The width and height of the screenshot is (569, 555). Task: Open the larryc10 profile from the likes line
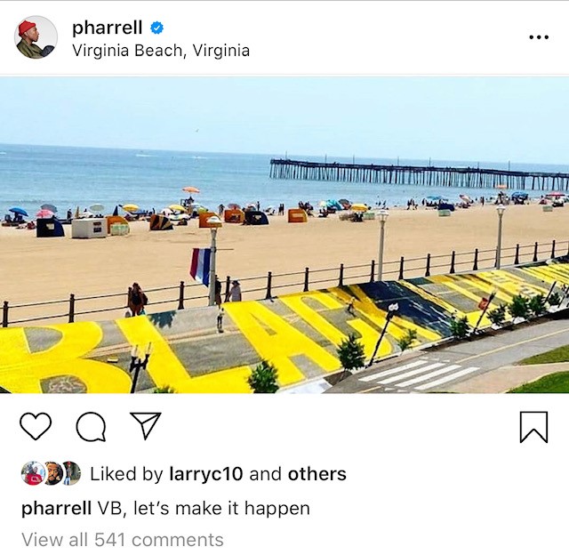point(206,474)
